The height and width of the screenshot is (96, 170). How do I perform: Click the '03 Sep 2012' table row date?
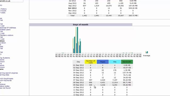[78, 70]
